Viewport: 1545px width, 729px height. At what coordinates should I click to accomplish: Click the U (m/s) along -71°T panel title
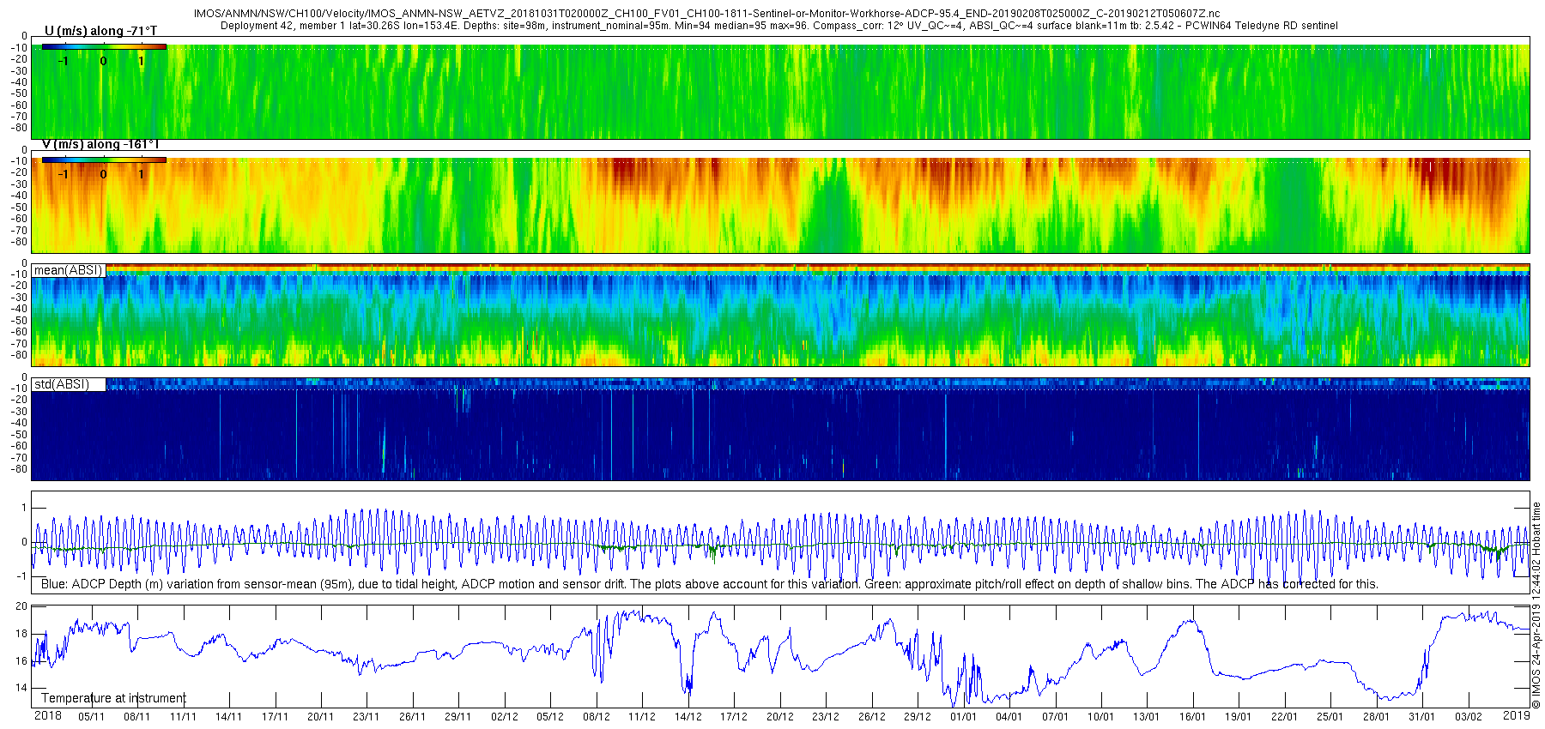(100, 31)
